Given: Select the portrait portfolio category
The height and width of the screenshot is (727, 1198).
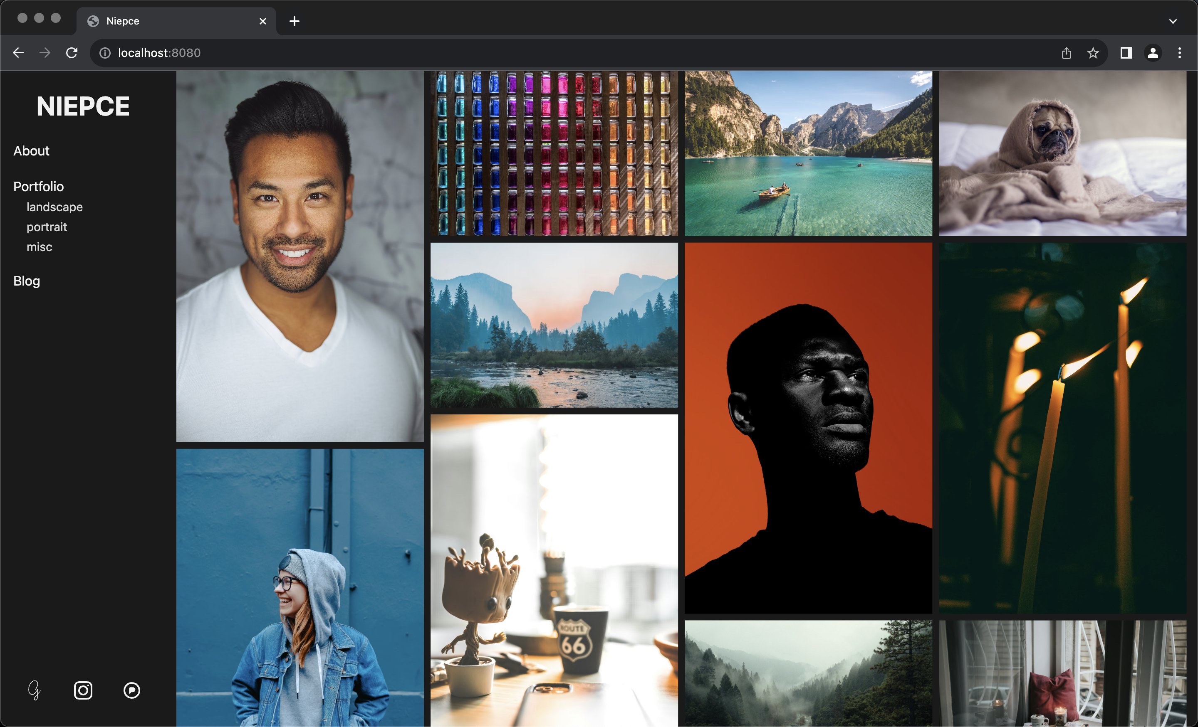Looking at the screenshot, I should coord(47,227).
